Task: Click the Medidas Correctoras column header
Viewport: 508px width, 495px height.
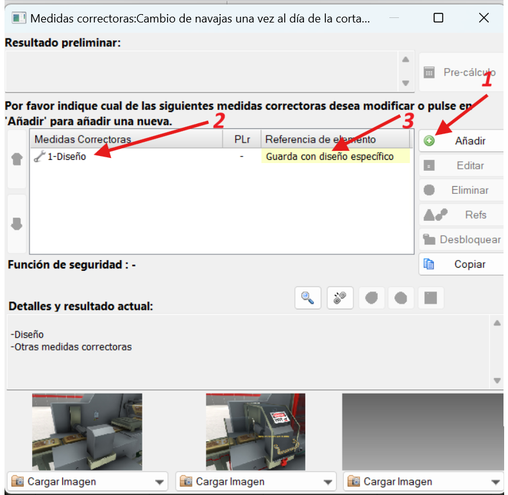Action: [x=126, y=139]
